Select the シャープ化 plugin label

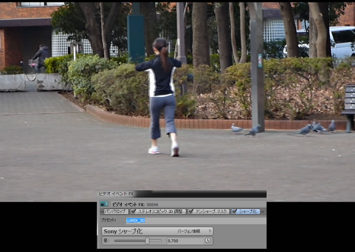[x=248, y=212]
